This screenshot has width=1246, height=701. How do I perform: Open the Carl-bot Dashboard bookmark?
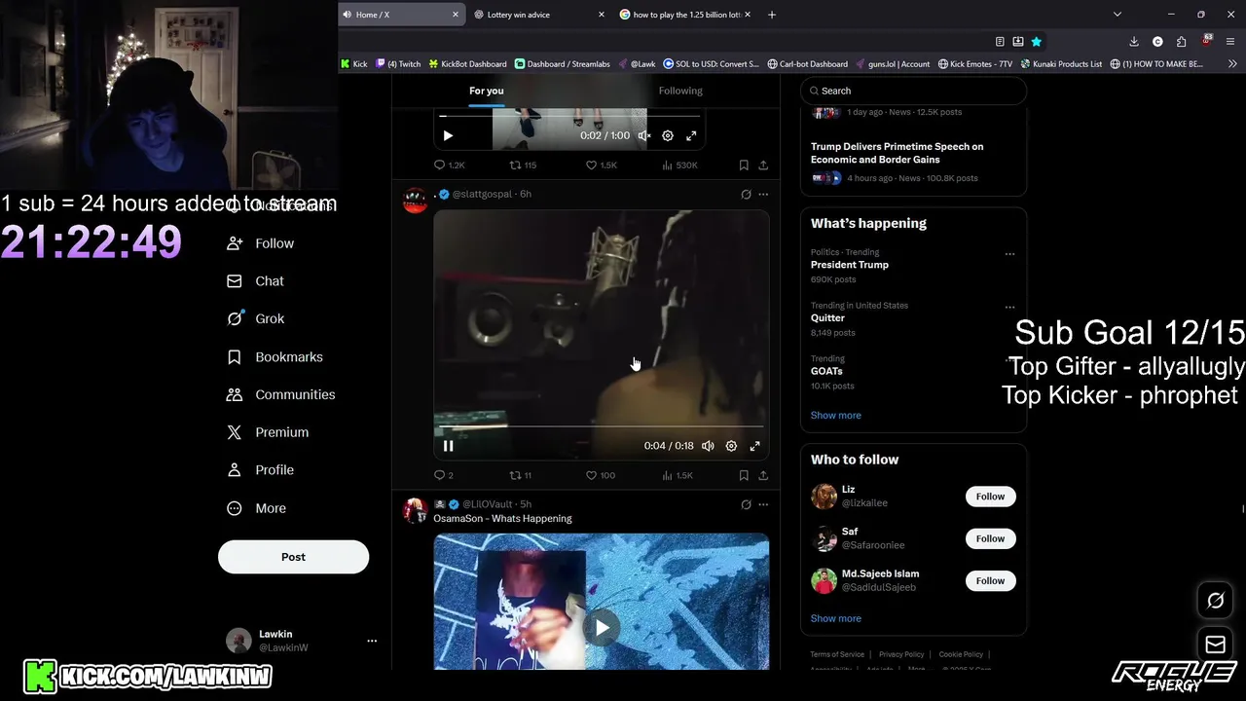click(807, 63)
